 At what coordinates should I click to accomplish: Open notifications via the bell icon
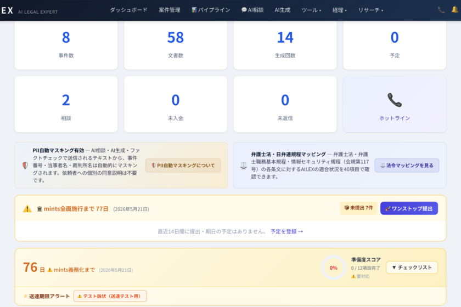click(x=454, y=10)
